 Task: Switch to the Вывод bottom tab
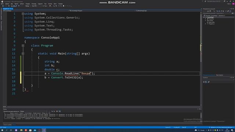[14, 125]
